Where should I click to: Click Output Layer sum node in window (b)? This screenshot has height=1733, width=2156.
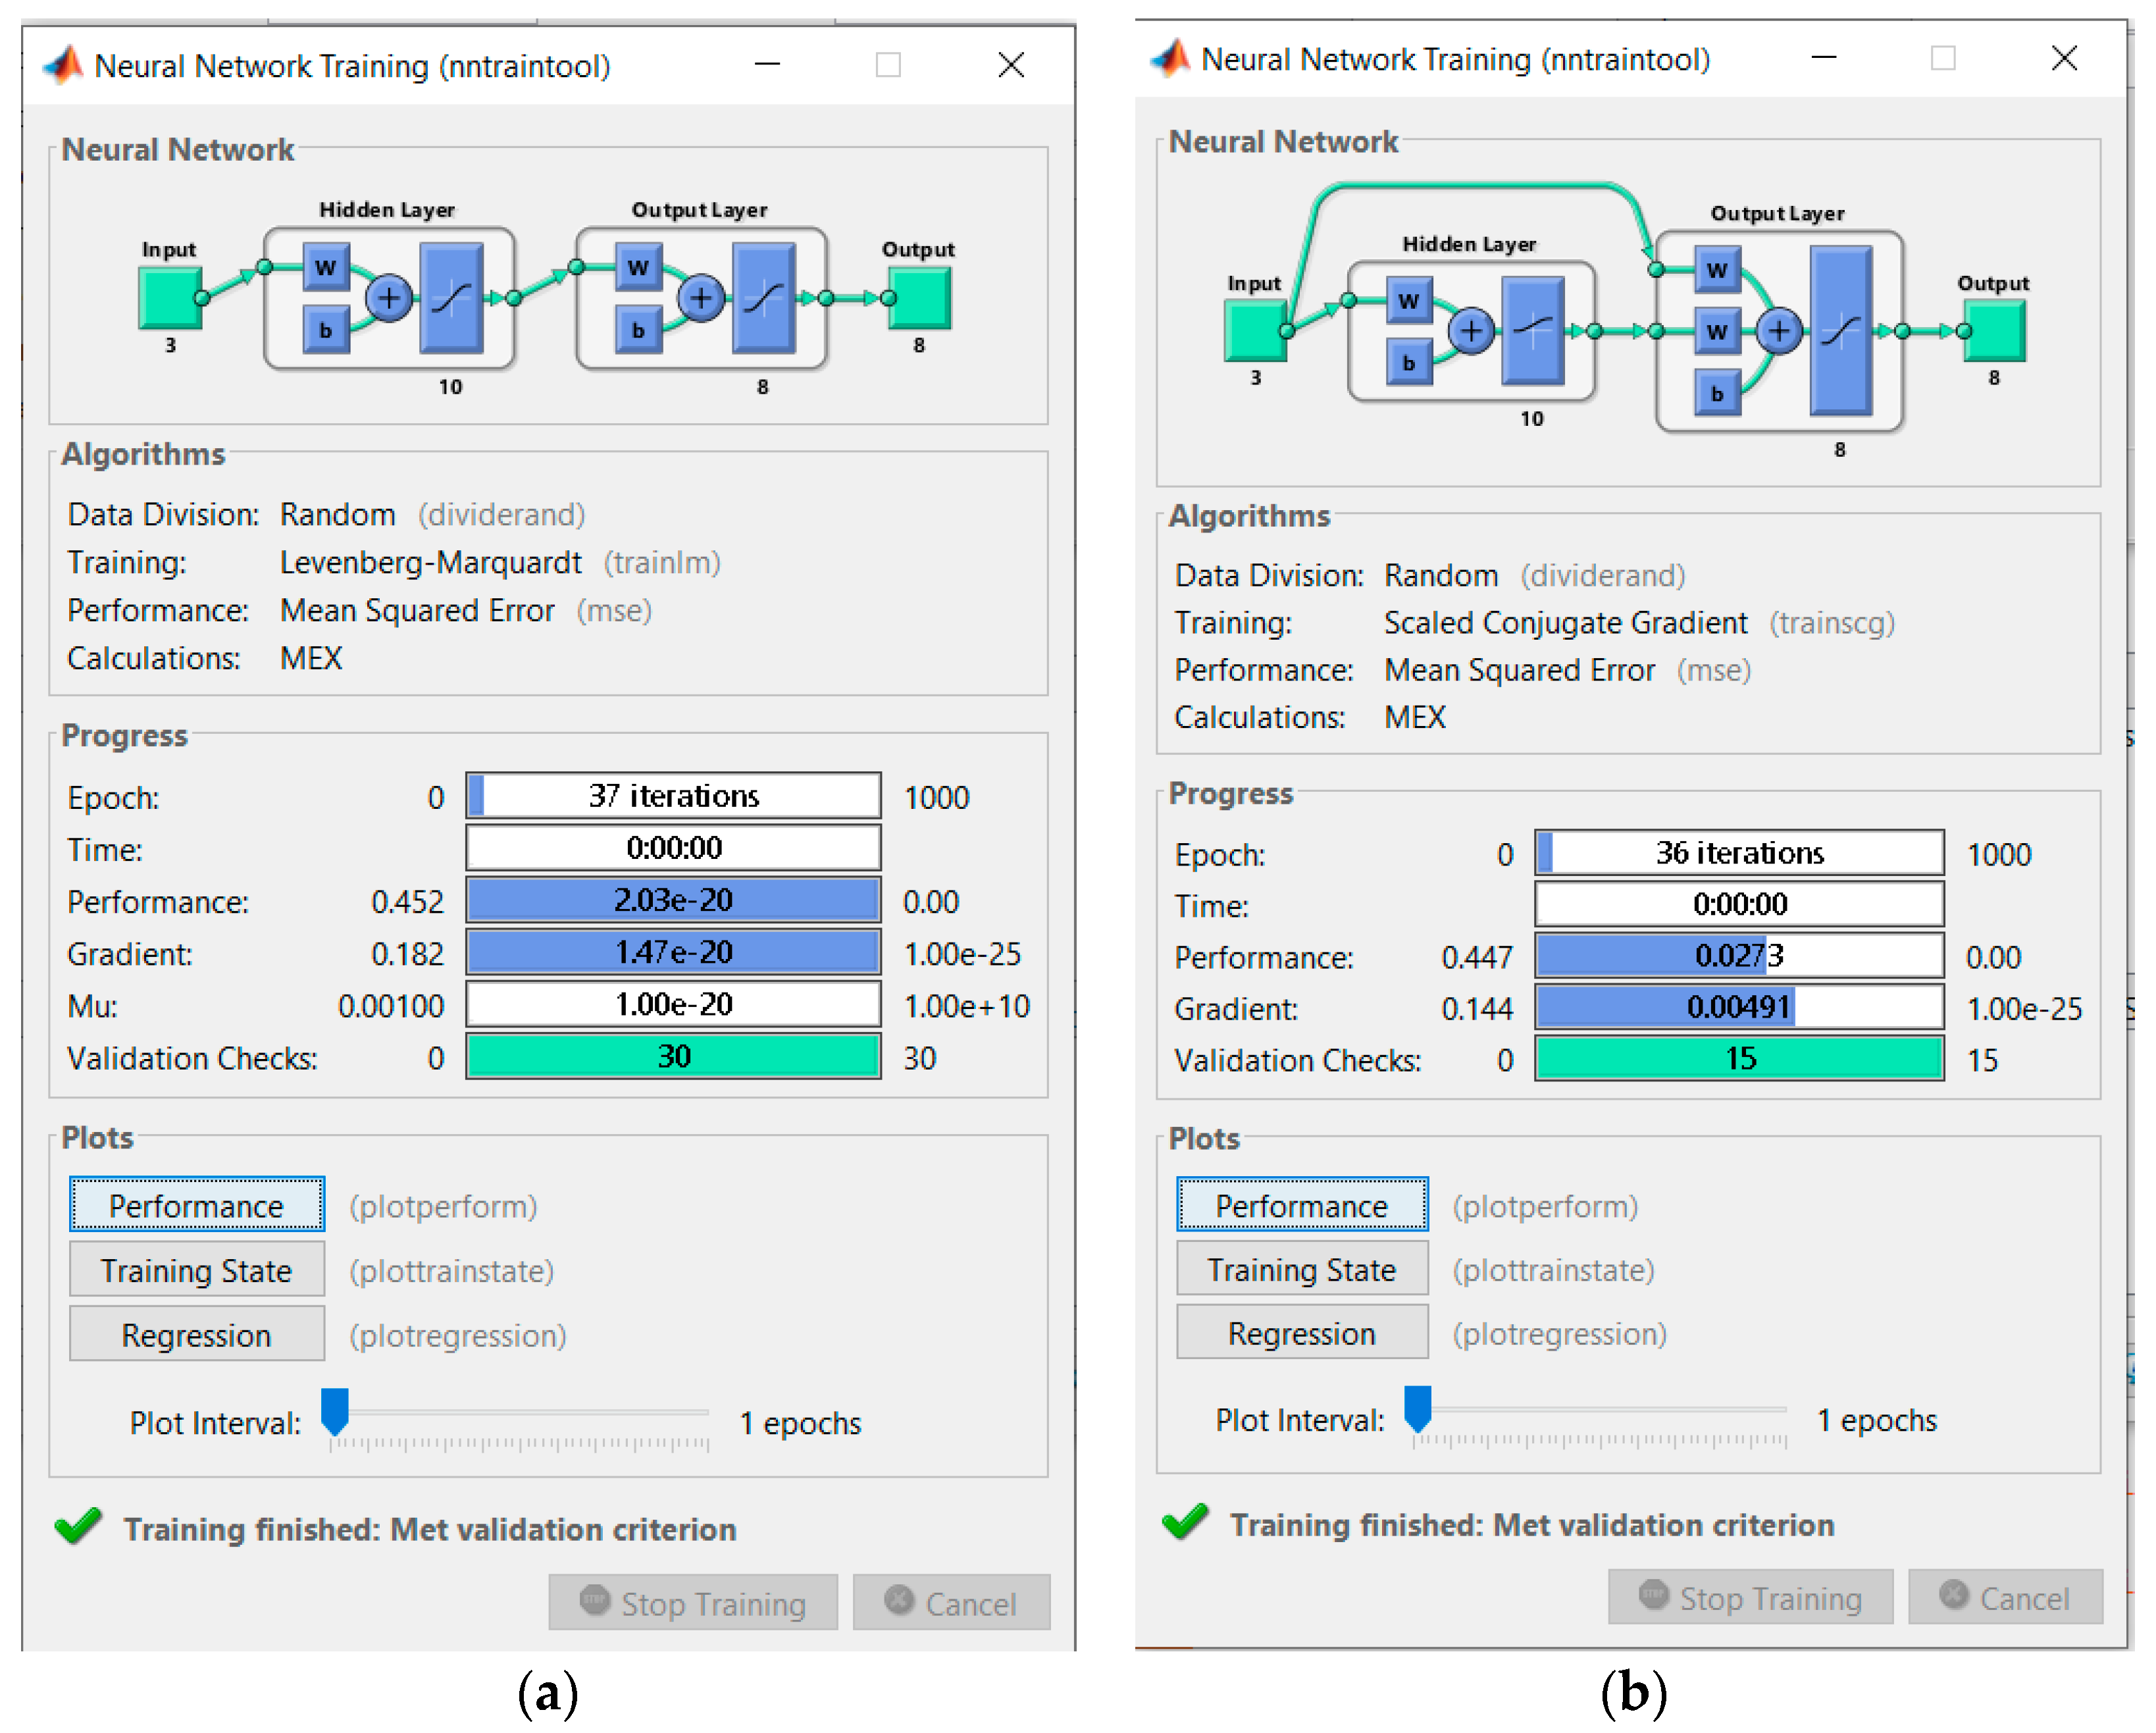pyautogui.click(x=1779, y=331)
